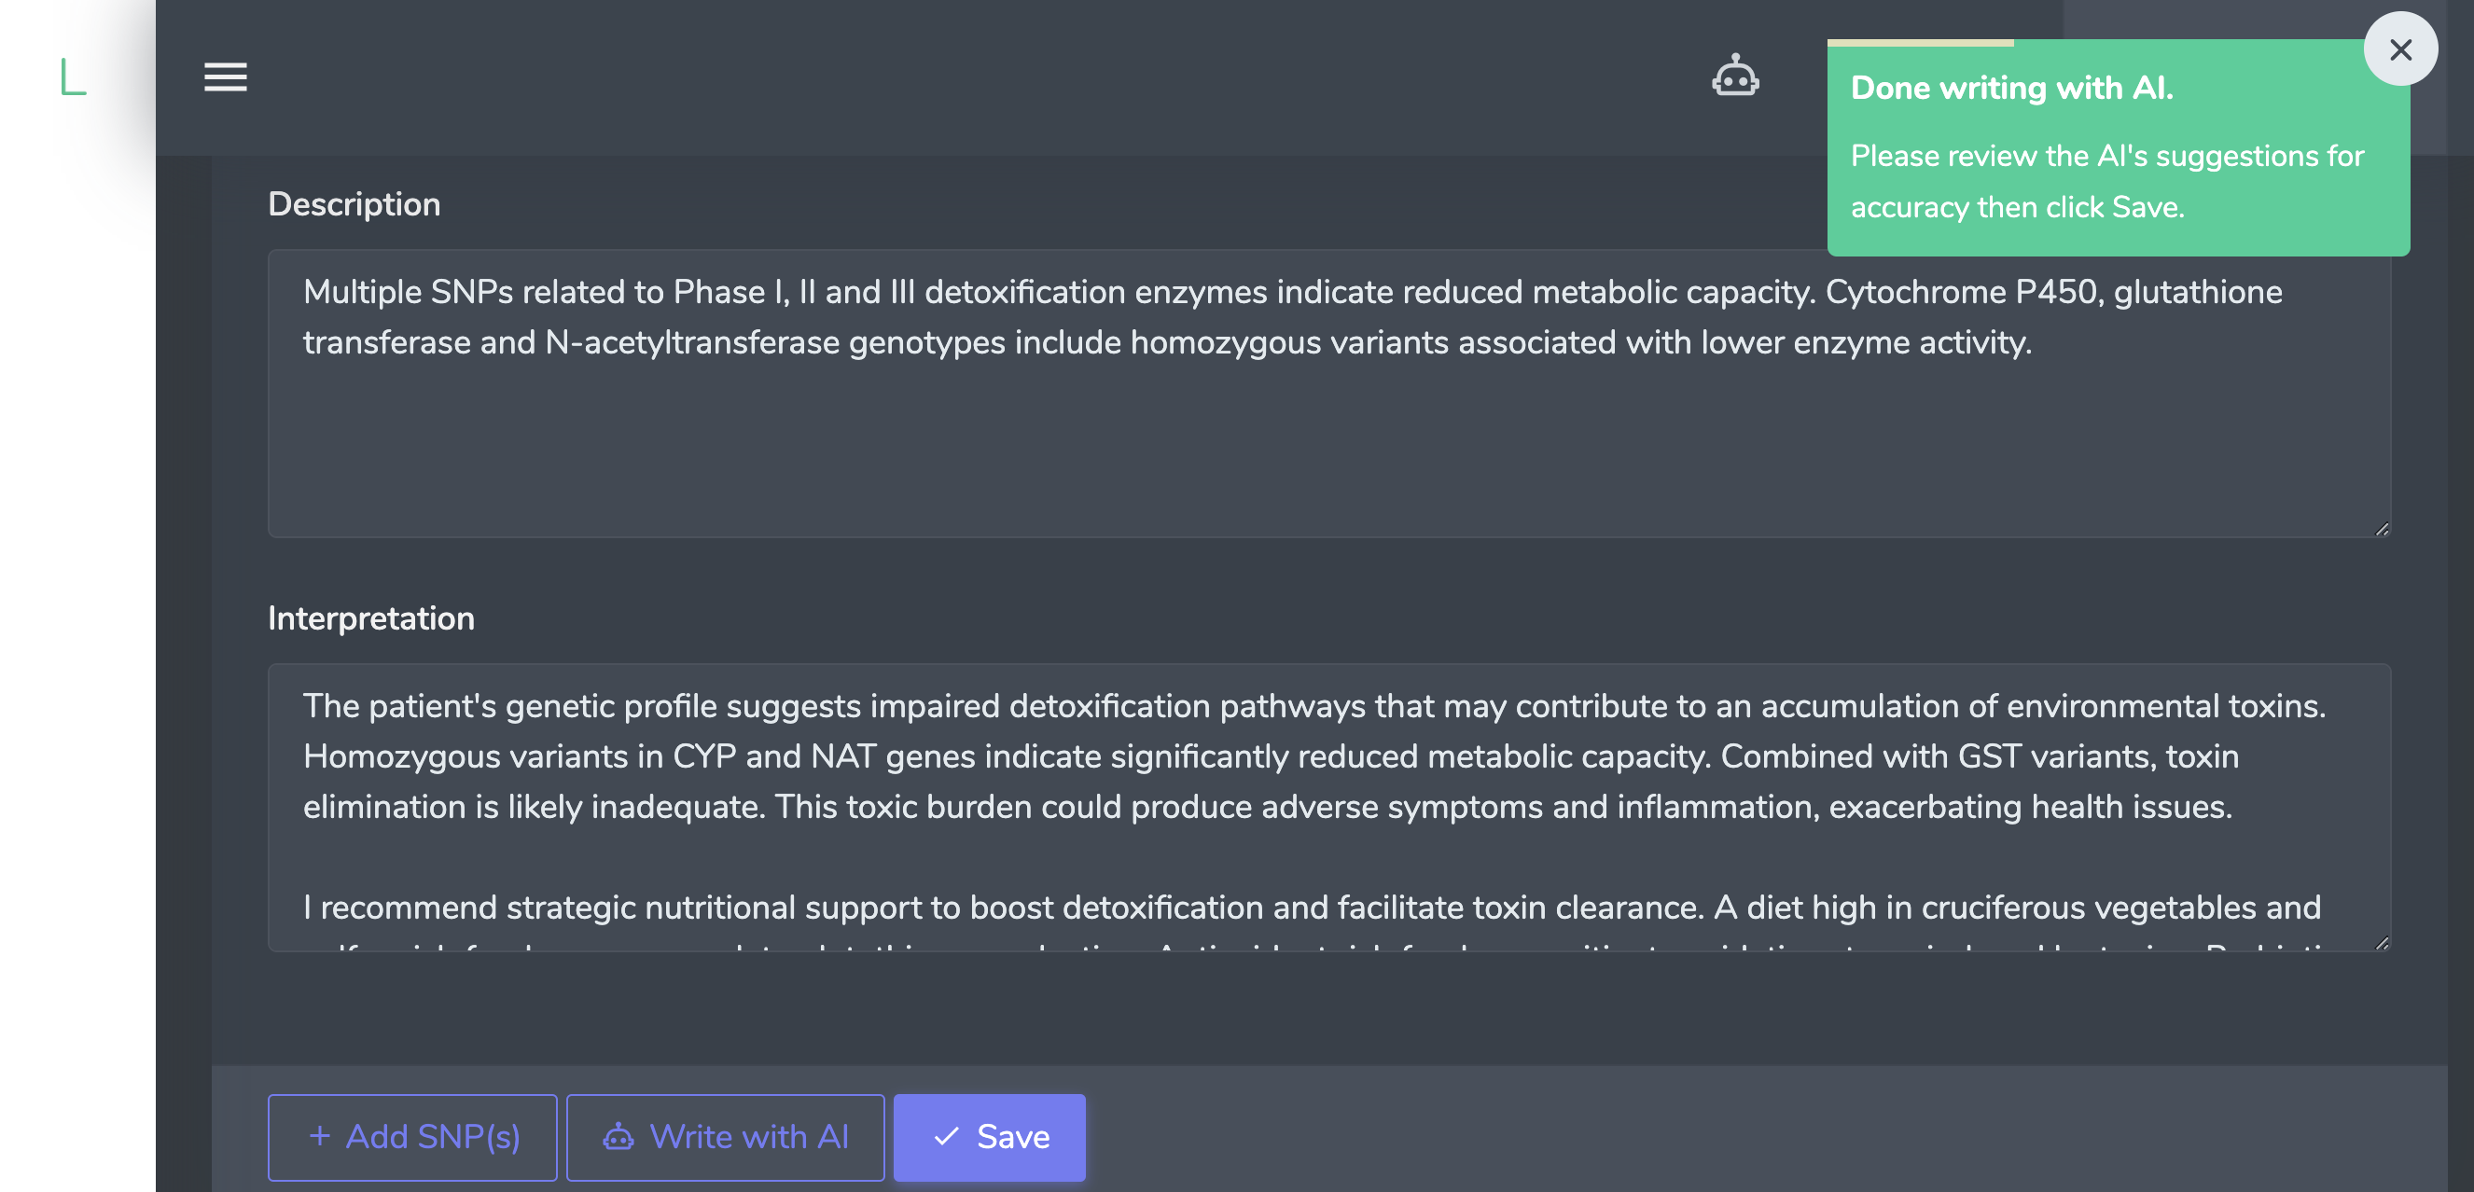Image resolution: width=2474 pixels, height=1192 pixels.
Task: Click the green L logo
Action: (x=73, y=76)
